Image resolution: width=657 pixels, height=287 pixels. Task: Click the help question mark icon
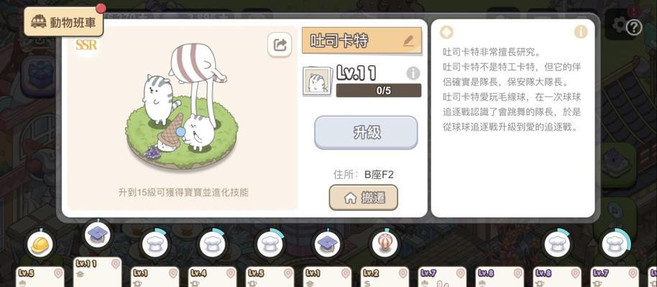pyautogui.click(x=634, y=27)
